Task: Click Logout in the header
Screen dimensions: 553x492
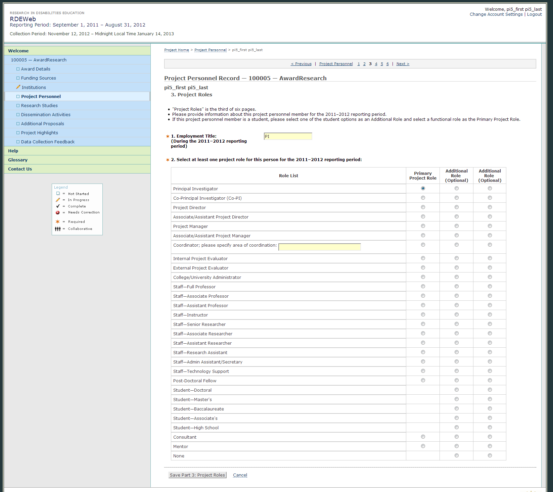Action: [534, 14]
